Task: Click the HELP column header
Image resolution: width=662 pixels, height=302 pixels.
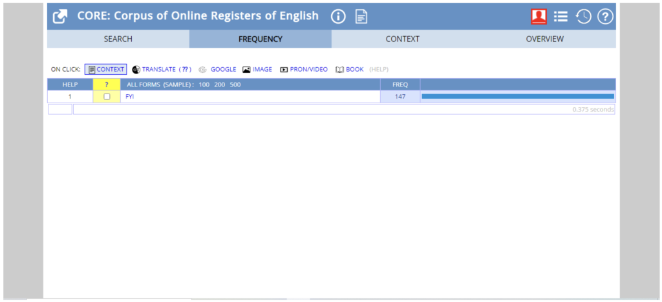Action: tap(70, 85)
